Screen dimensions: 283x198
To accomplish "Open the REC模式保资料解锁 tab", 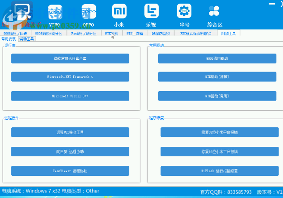I will click(x=196, y=34).
